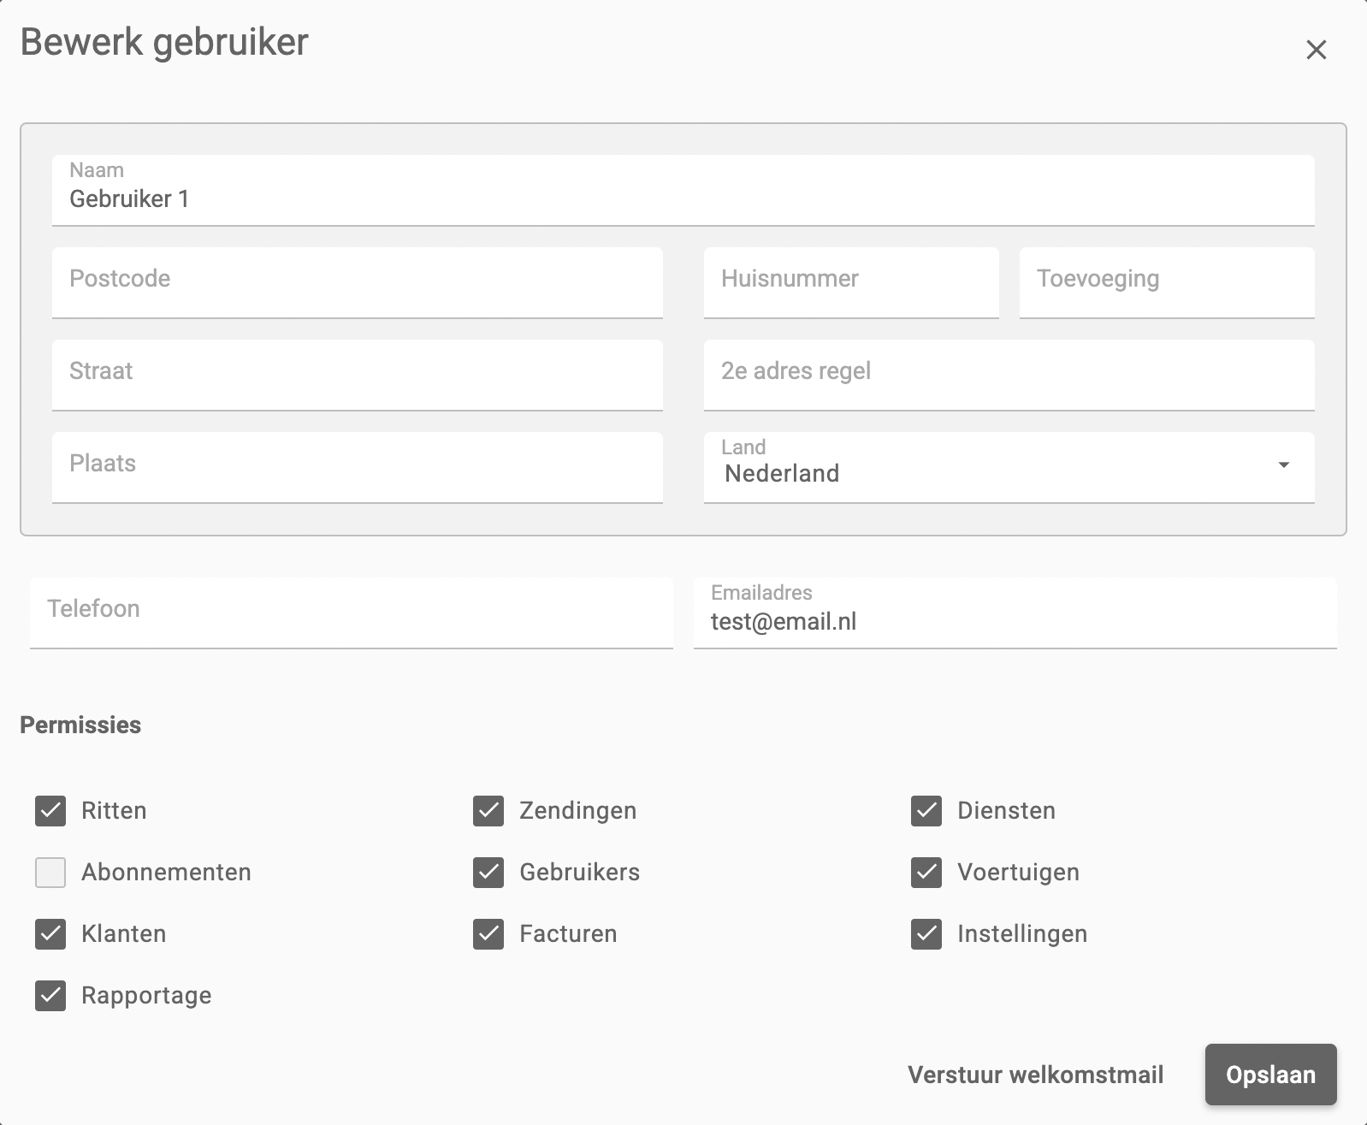Click the Bewerk gebruiker title
Viewport: 1367px width, 1125px height.
coord(164,42)
